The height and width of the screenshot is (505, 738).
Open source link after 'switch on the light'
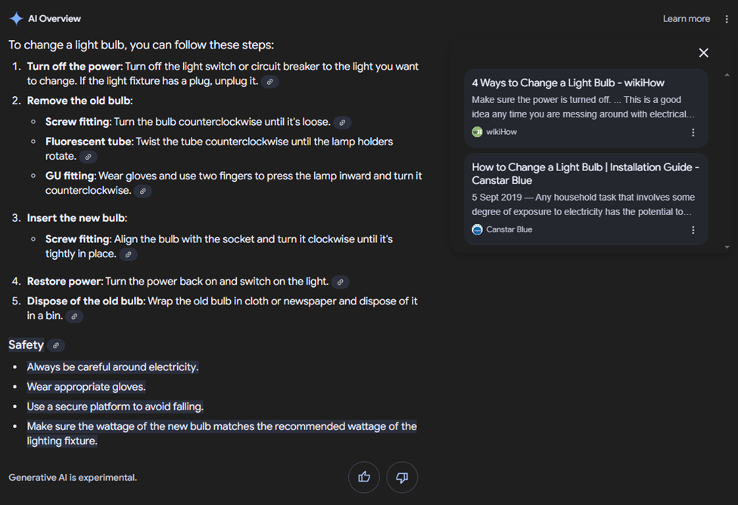341,282
